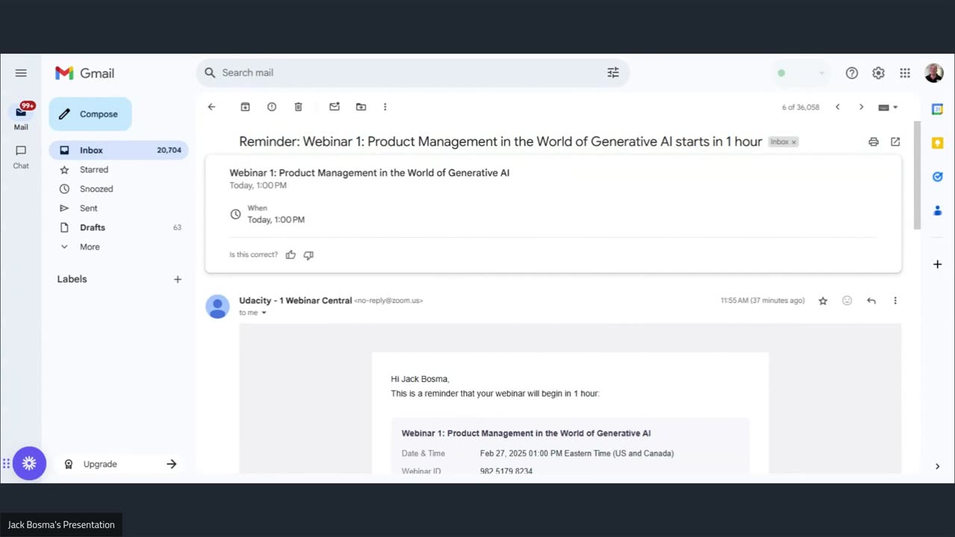The height and width of the screenshot is (537, 955).
Task: Archive this email
Action: pyautogui.click(x=245, y=107)
